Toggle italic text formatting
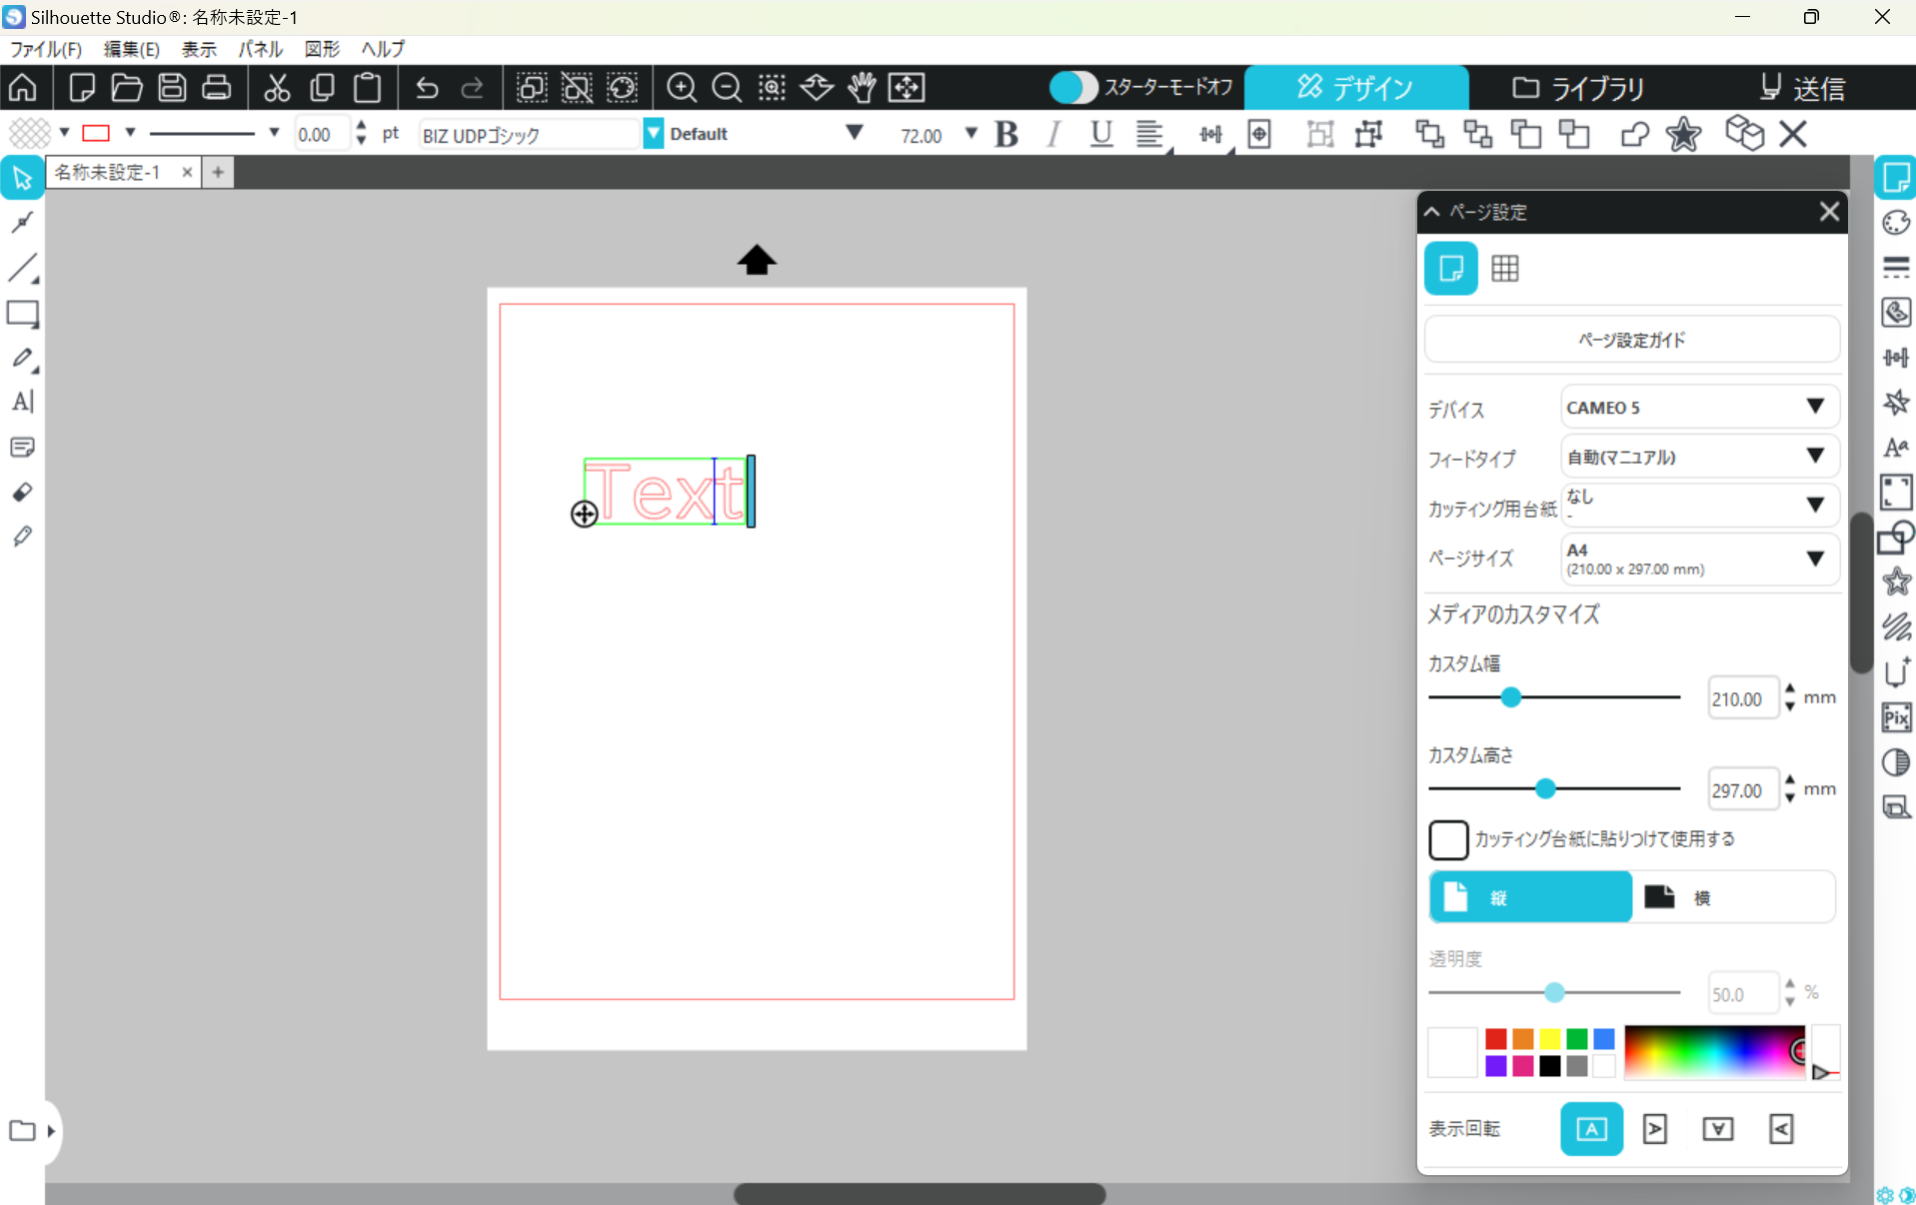The image size is (1916, 1205). point(1053,134)
